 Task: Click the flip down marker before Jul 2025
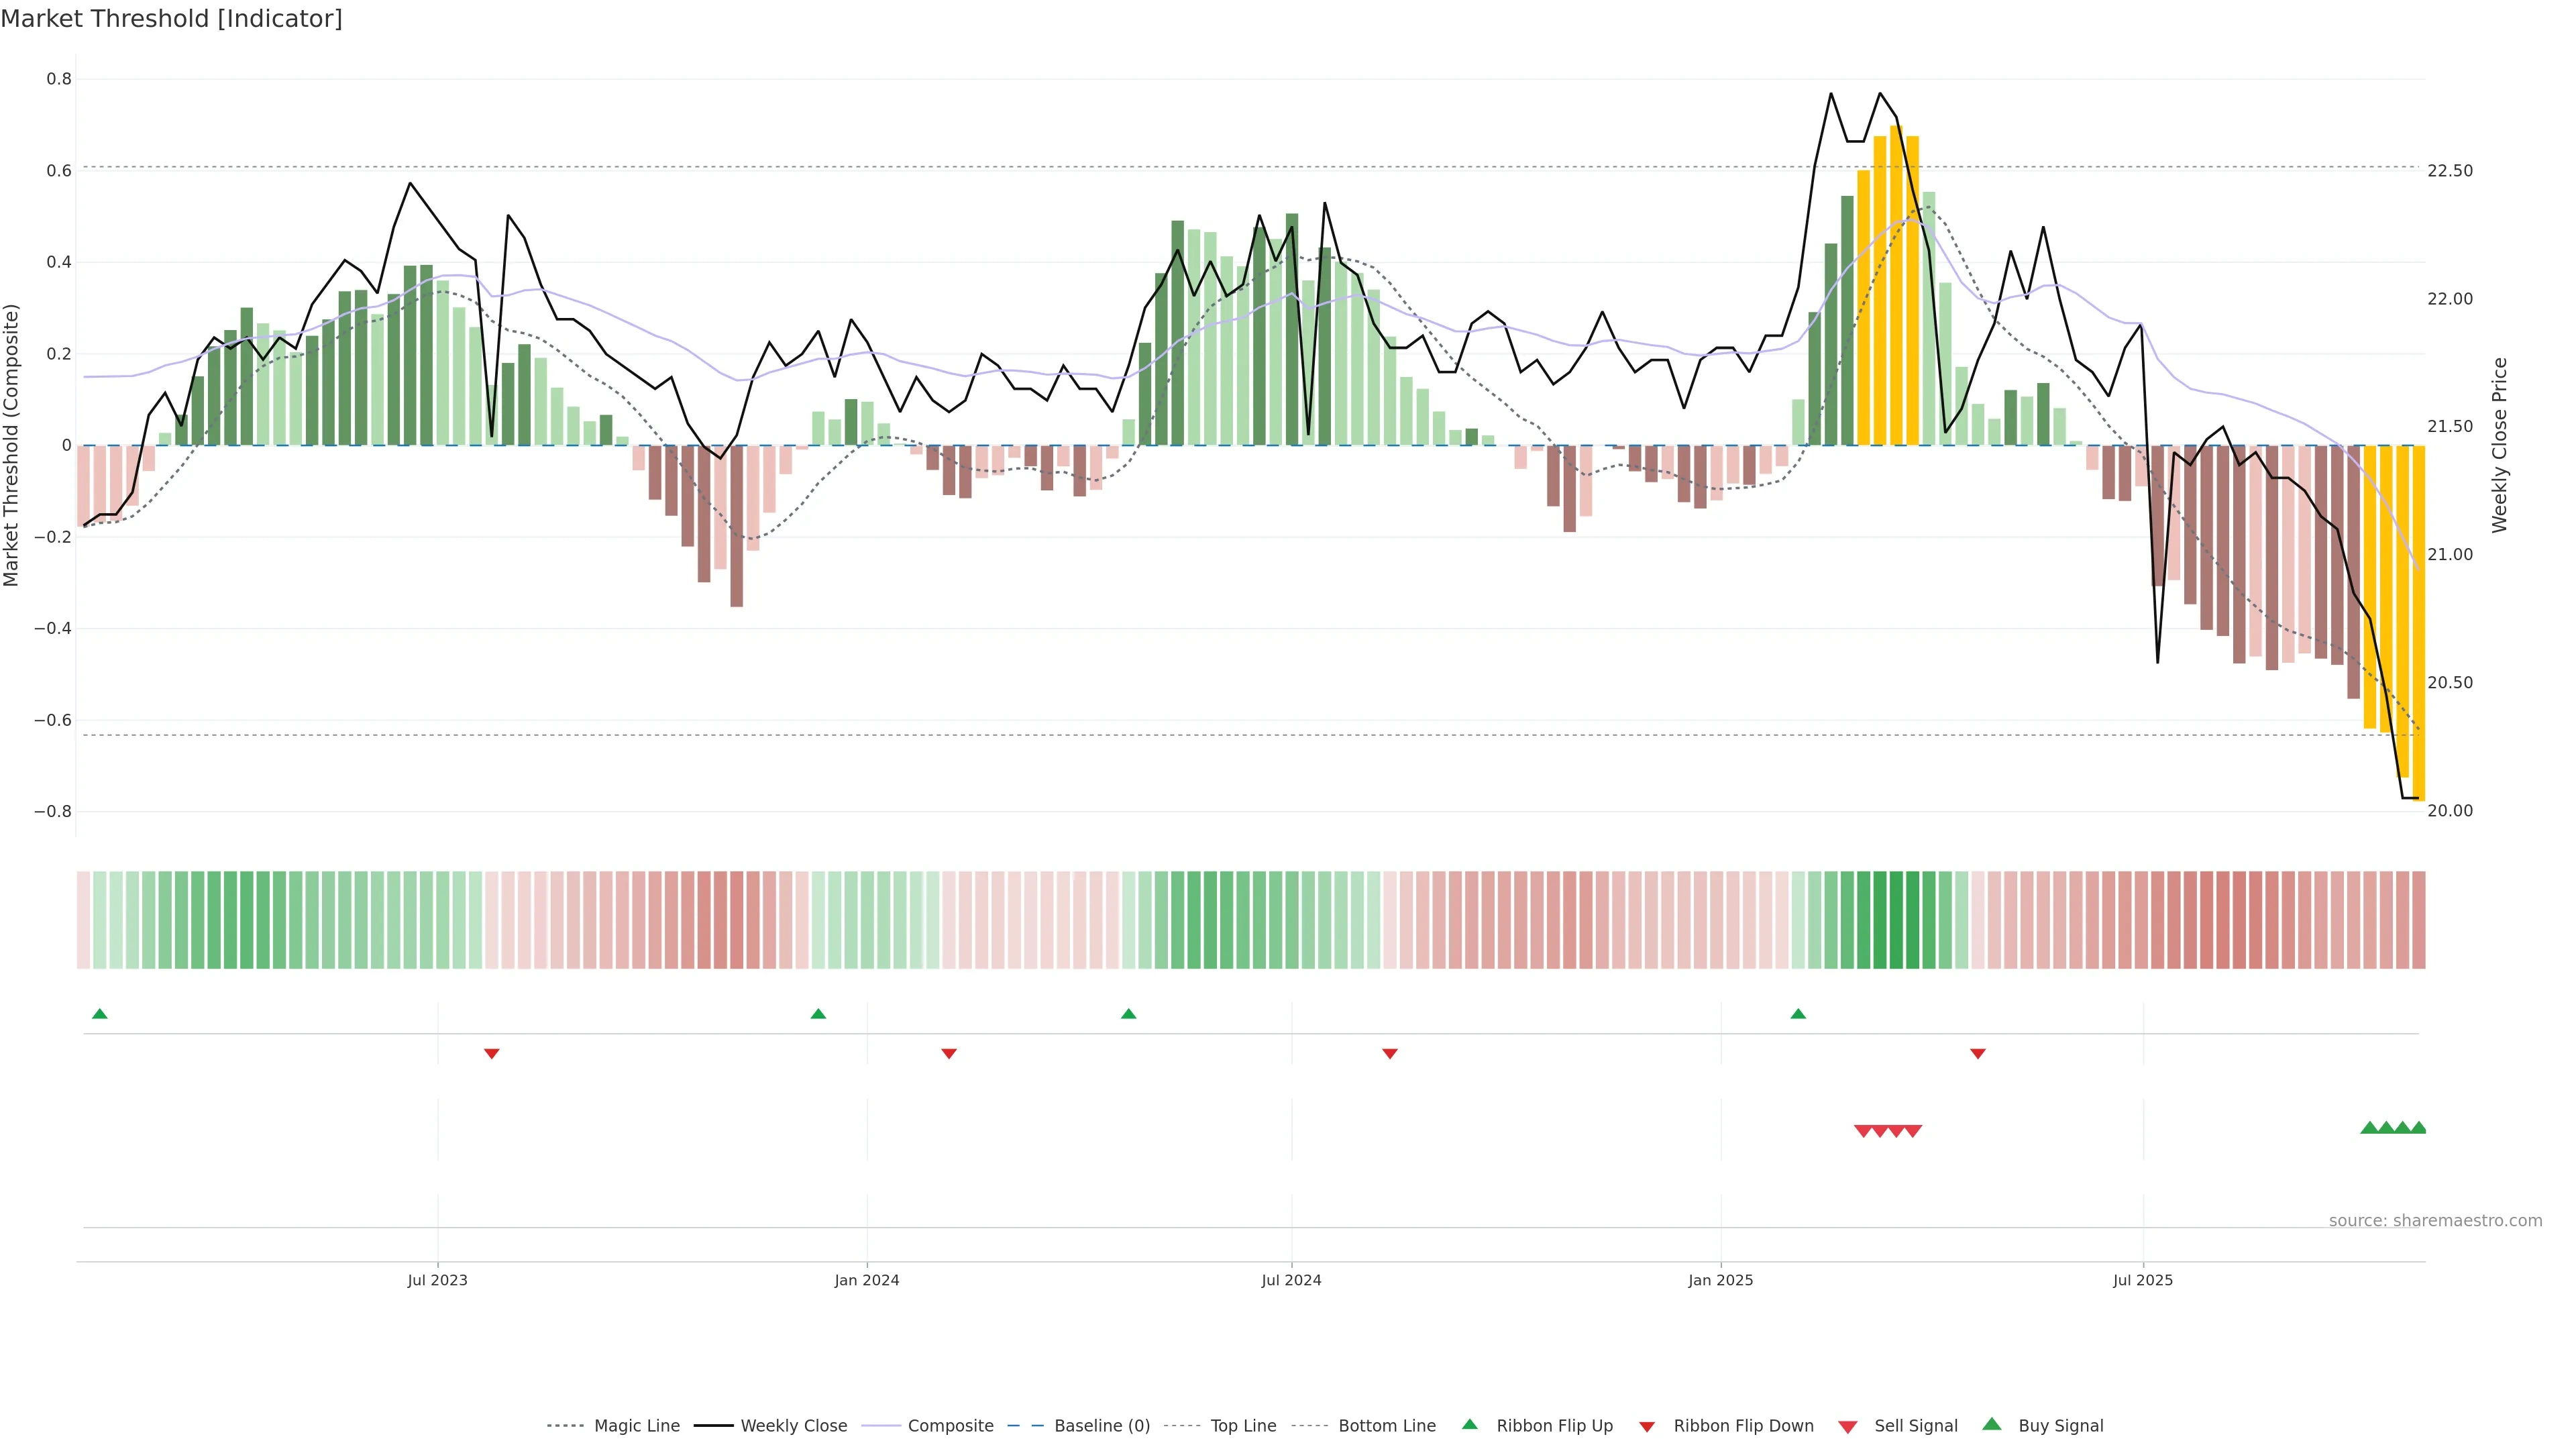tap(1977, 1054)
